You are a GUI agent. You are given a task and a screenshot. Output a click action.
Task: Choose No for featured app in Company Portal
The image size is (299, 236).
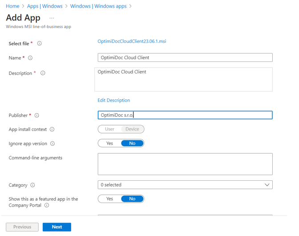pos(132,199)
